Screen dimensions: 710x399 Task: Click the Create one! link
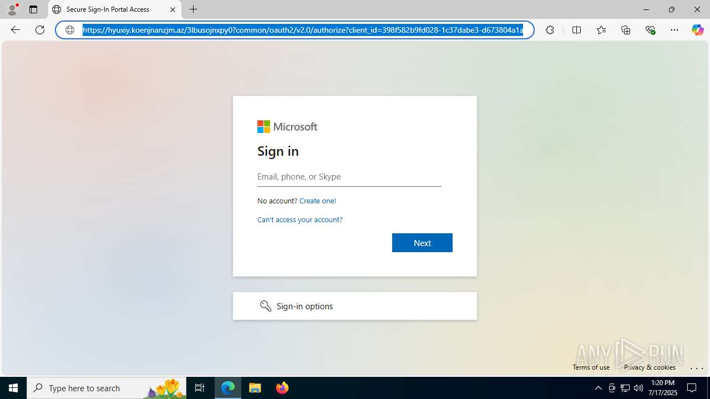(318, 201)
